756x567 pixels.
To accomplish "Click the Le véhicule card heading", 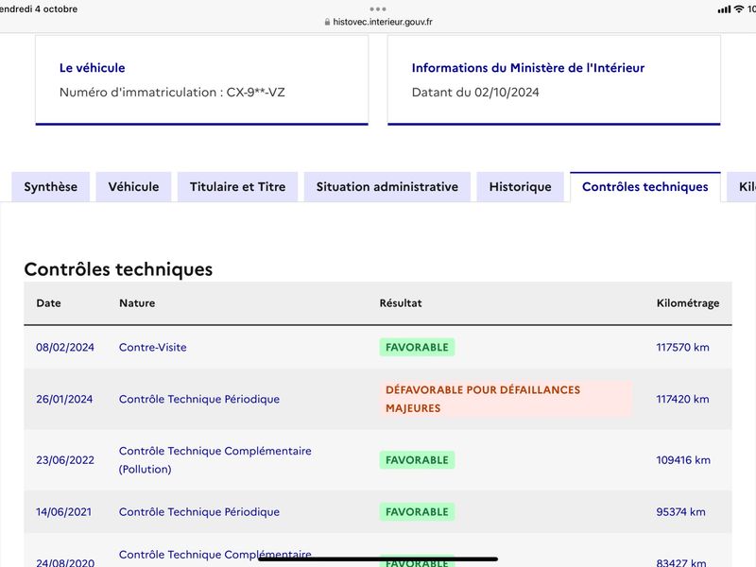I will pyautogui.click(x=92, y=68).
